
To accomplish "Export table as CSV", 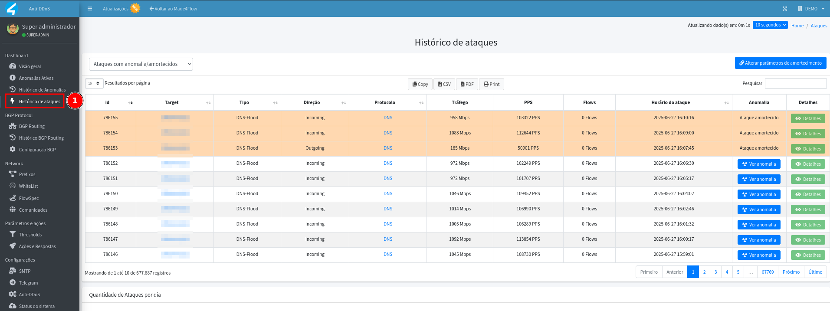I will coord(444,84).
